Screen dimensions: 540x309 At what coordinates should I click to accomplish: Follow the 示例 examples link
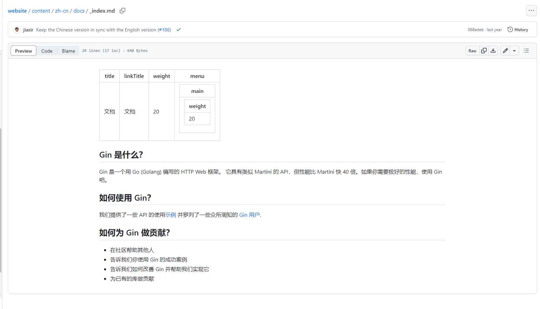click(x=170, y=215)
